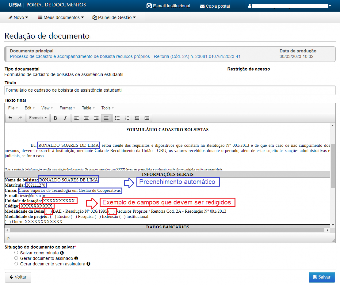Open the editor's Table menu
Viewport: 340px width, 285px height.
pos(88,108)
